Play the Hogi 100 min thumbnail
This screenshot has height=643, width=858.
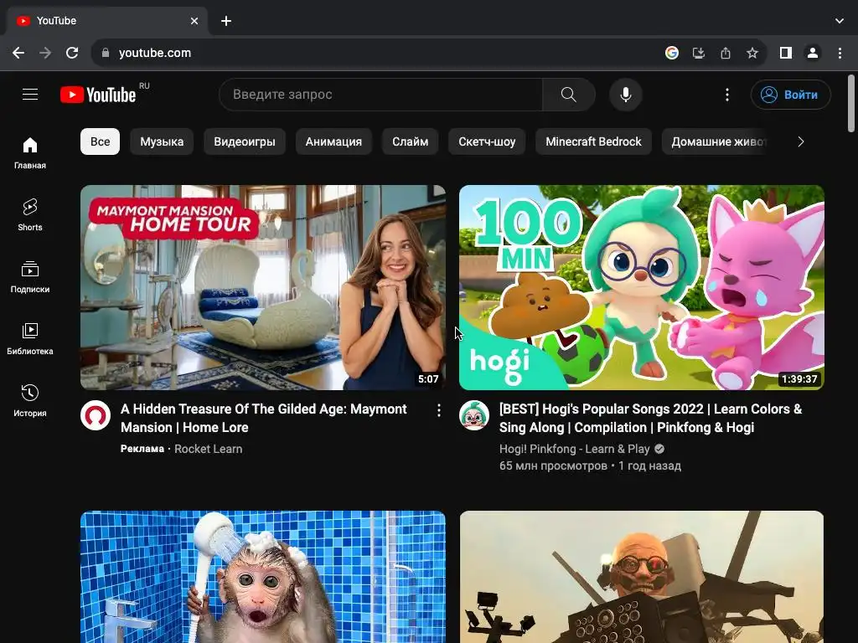point(641,288)
